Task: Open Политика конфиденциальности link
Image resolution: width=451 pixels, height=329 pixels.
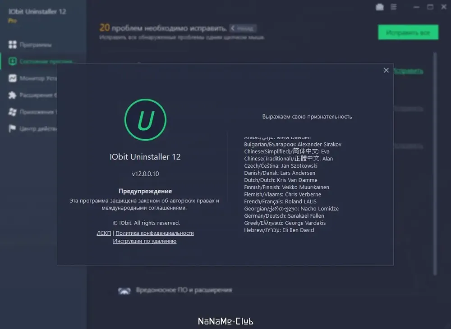Action: tap(154, 233)
